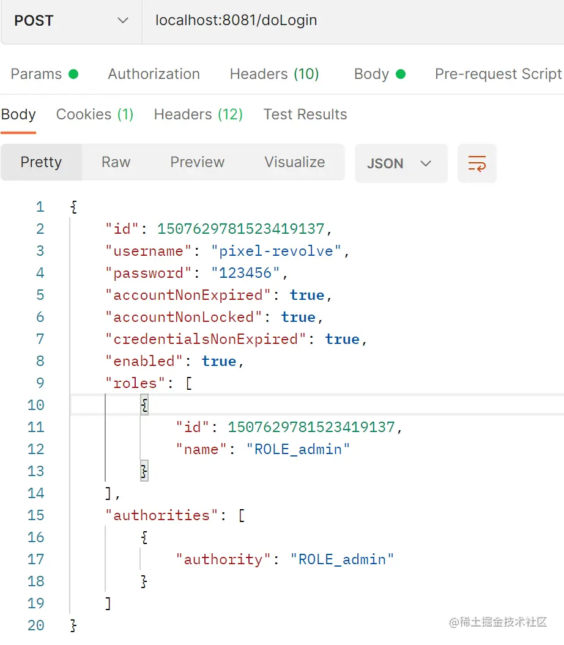Select the Pretty view button
564x645 pixels.
pos(41,162)
